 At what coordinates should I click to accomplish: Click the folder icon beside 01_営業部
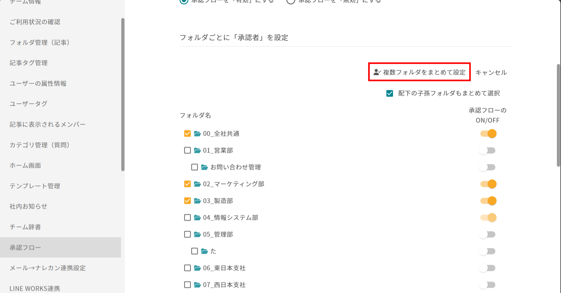click(x=197, y=150)
